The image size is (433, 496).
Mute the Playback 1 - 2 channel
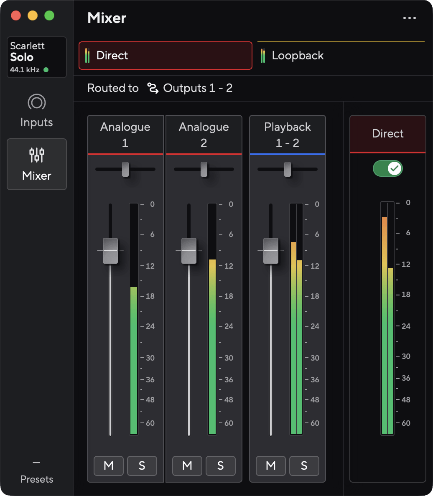coord(270,465)
